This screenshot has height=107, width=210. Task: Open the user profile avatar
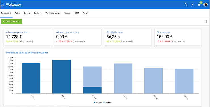click(x=205, y=5)
